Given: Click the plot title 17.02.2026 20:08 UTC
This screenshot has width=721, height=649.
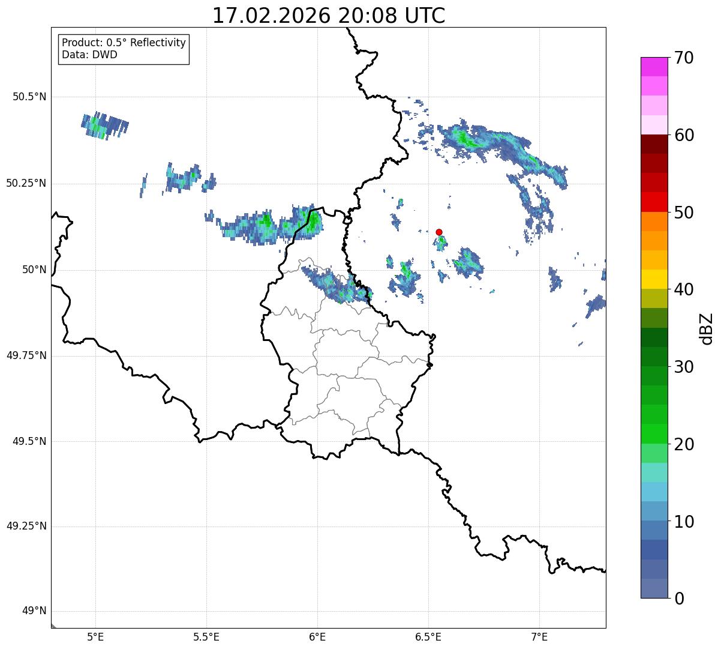Looking at the screenshot, I should 329,15.
